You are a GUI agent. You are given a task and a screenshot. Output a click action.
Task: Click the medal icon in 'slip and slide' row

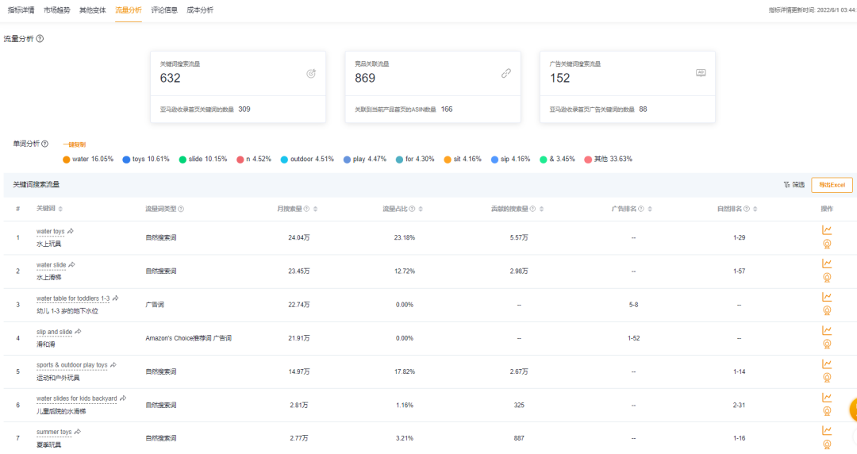827,344
